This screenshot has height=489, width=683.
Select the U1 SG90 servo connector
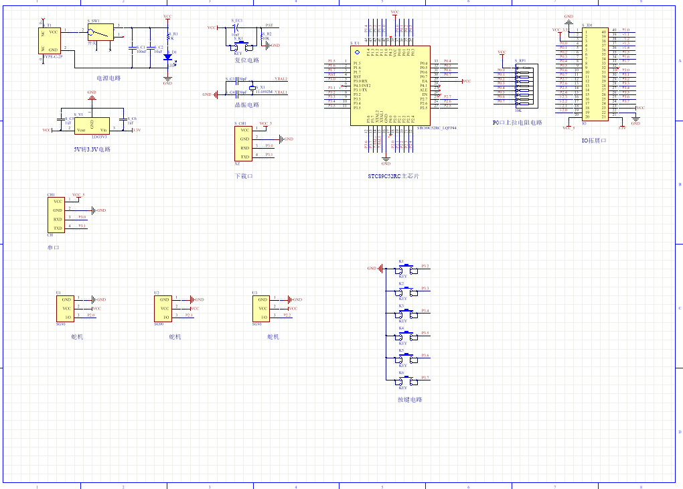point(65,308)
